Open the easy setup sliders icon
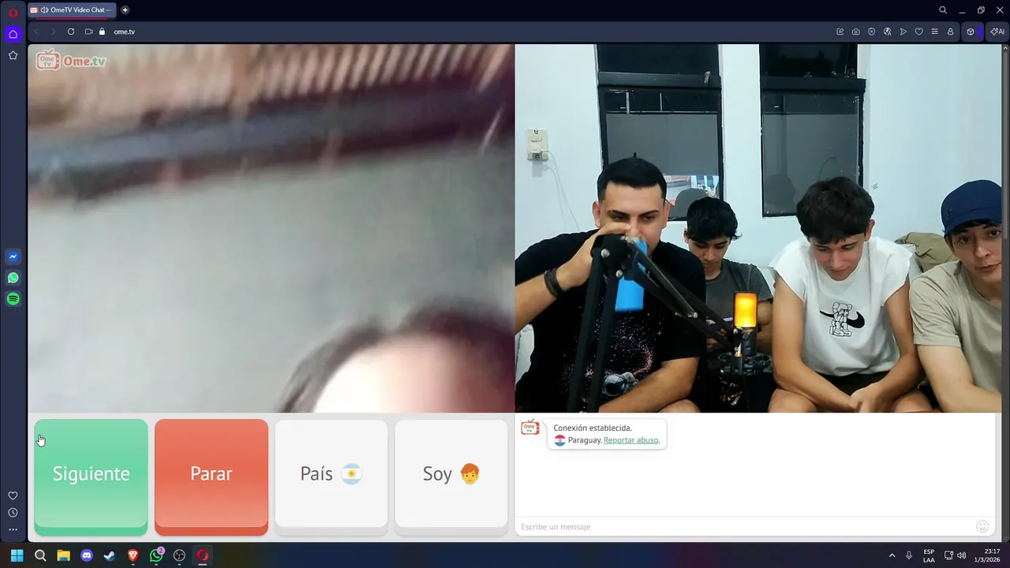Screen dimensions: 1010x568 coord(935,32)
